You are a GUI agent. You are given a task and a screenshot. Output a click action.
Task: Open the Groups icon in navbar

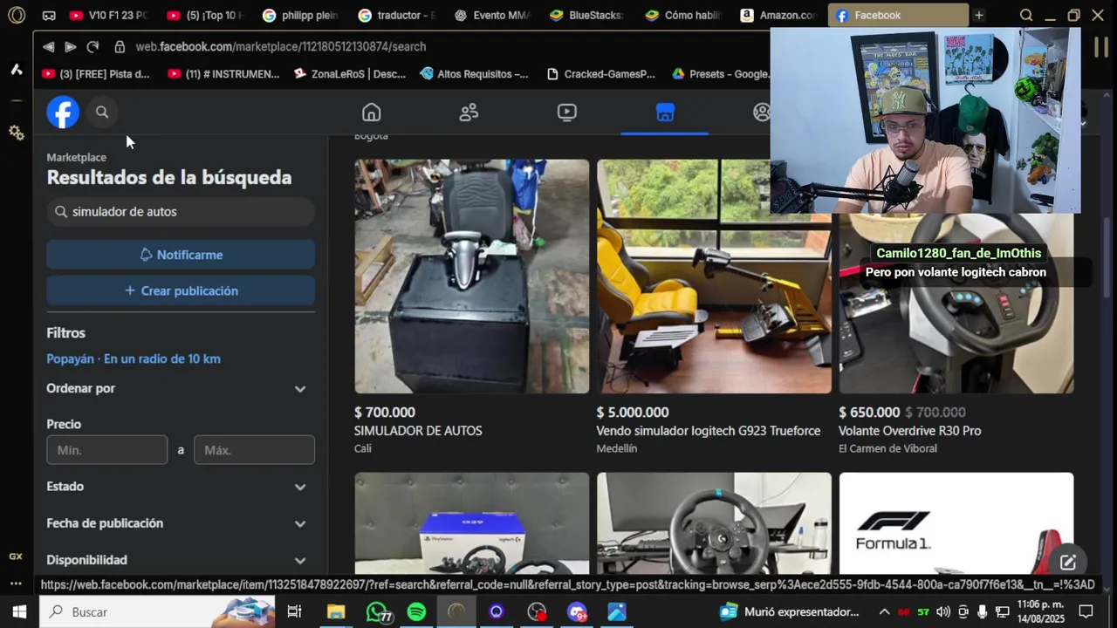coord(762,113)
